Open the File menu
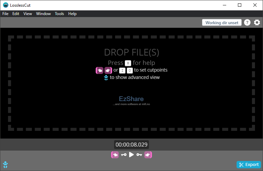Viewport: 263px width, 171px height. [5, 14]
